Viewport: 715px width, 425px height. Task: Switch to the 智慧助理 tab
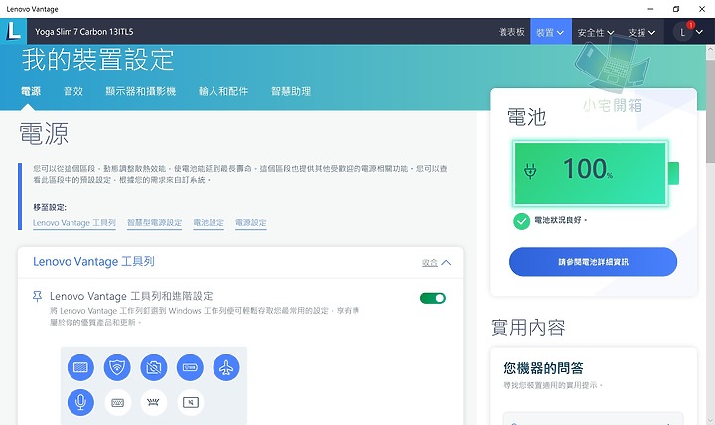291,91
